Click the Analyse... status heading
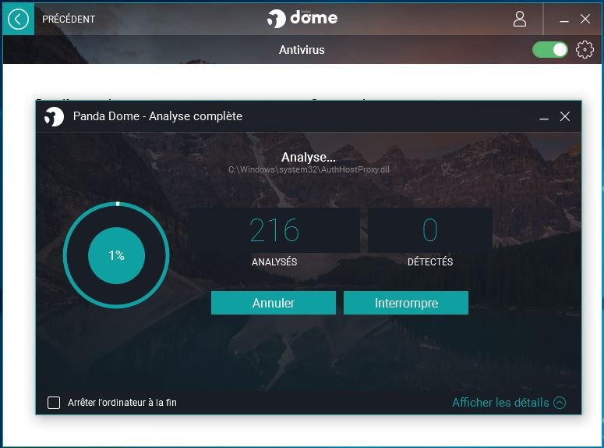The height and width of the screenshot is (448, 604). (x=308, y=157)
